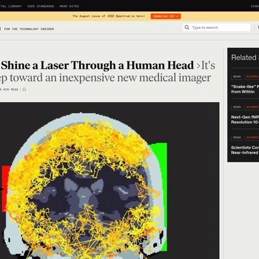Click the laser head simulation image

[110, 181]
